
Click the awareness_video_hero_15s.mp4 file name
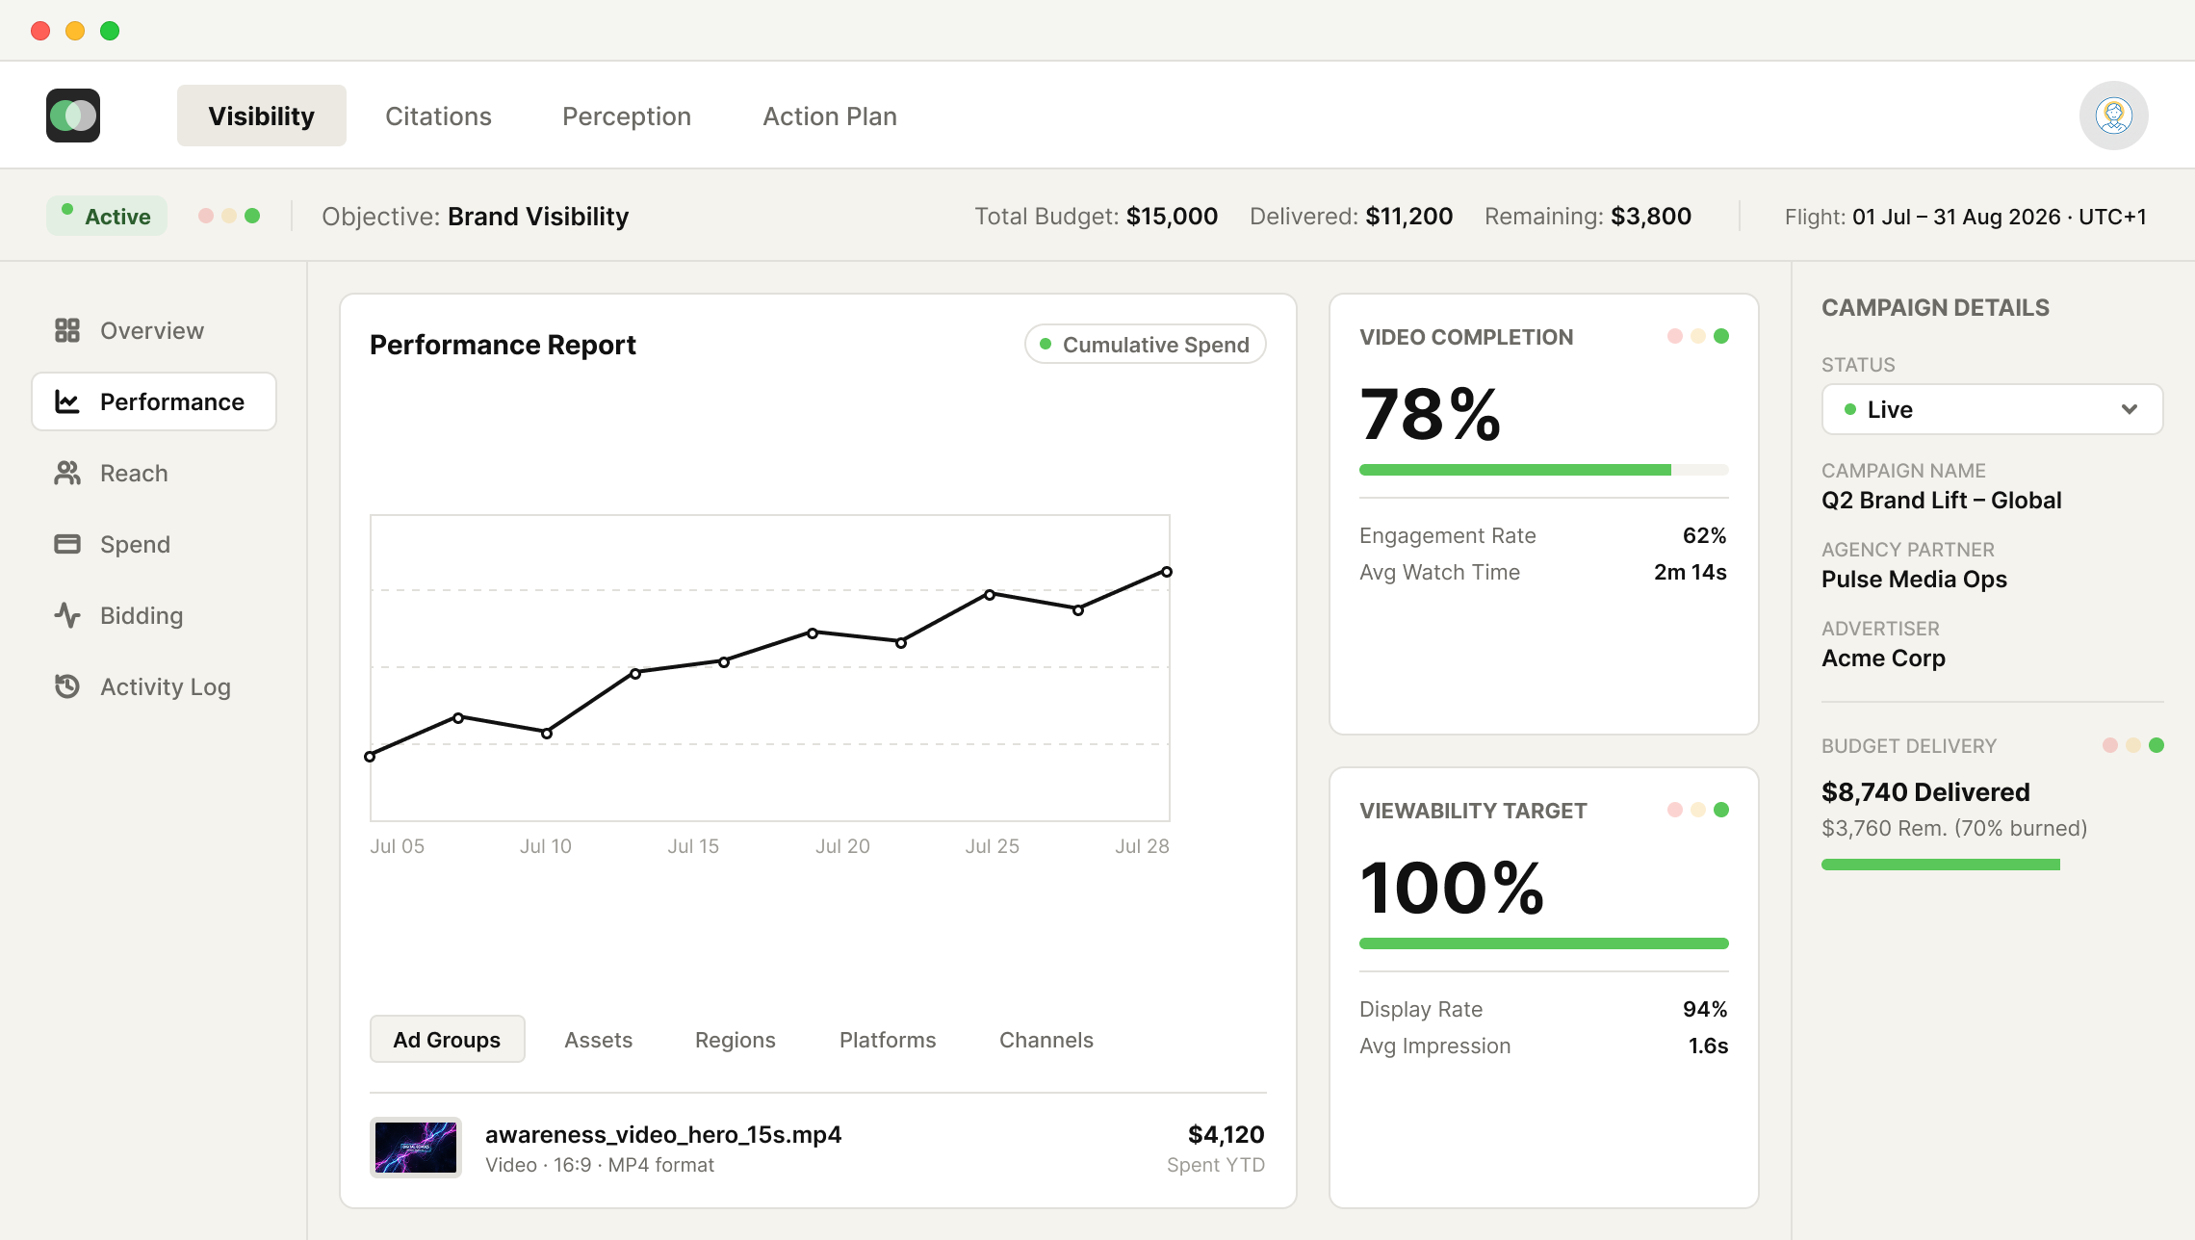663,1134
